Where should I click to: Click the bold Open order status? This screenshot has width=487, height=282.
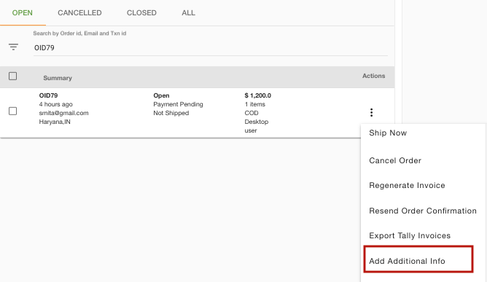[x=161, y=95]
